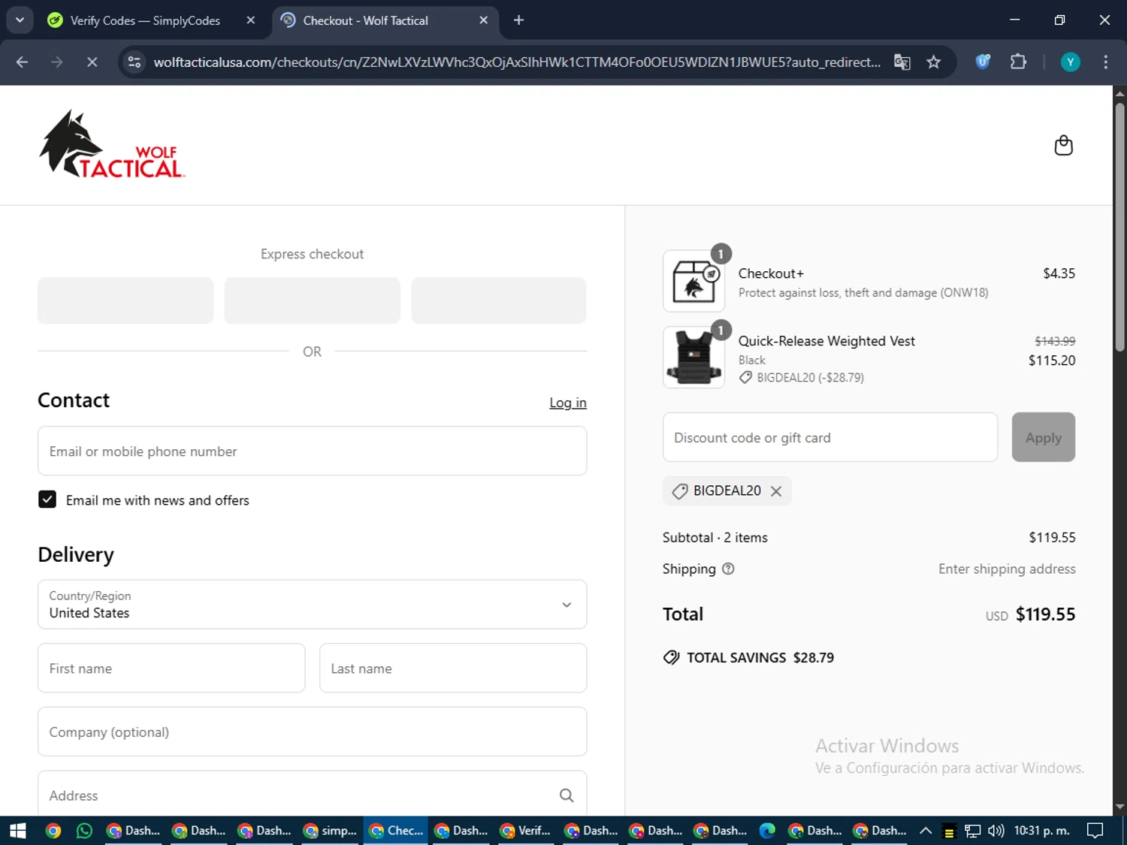Click the Subtotal · 2 items label
1127x845 pixels.
pyautogui.click(x=715, y=537)
